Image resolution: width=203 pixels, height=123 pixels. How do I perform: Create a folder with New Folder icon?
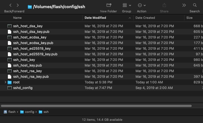(109, 5)
